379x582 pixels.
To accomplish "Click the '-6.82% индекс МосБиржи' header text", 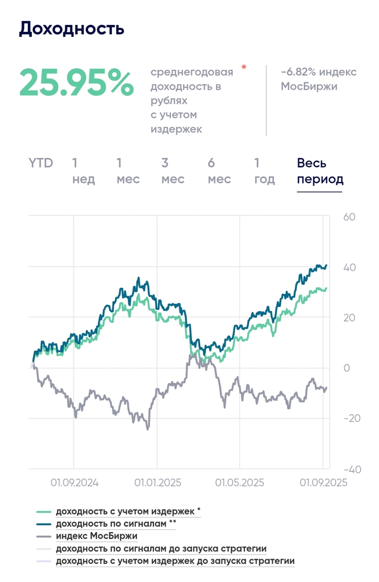I will click(x=318, y=79).
